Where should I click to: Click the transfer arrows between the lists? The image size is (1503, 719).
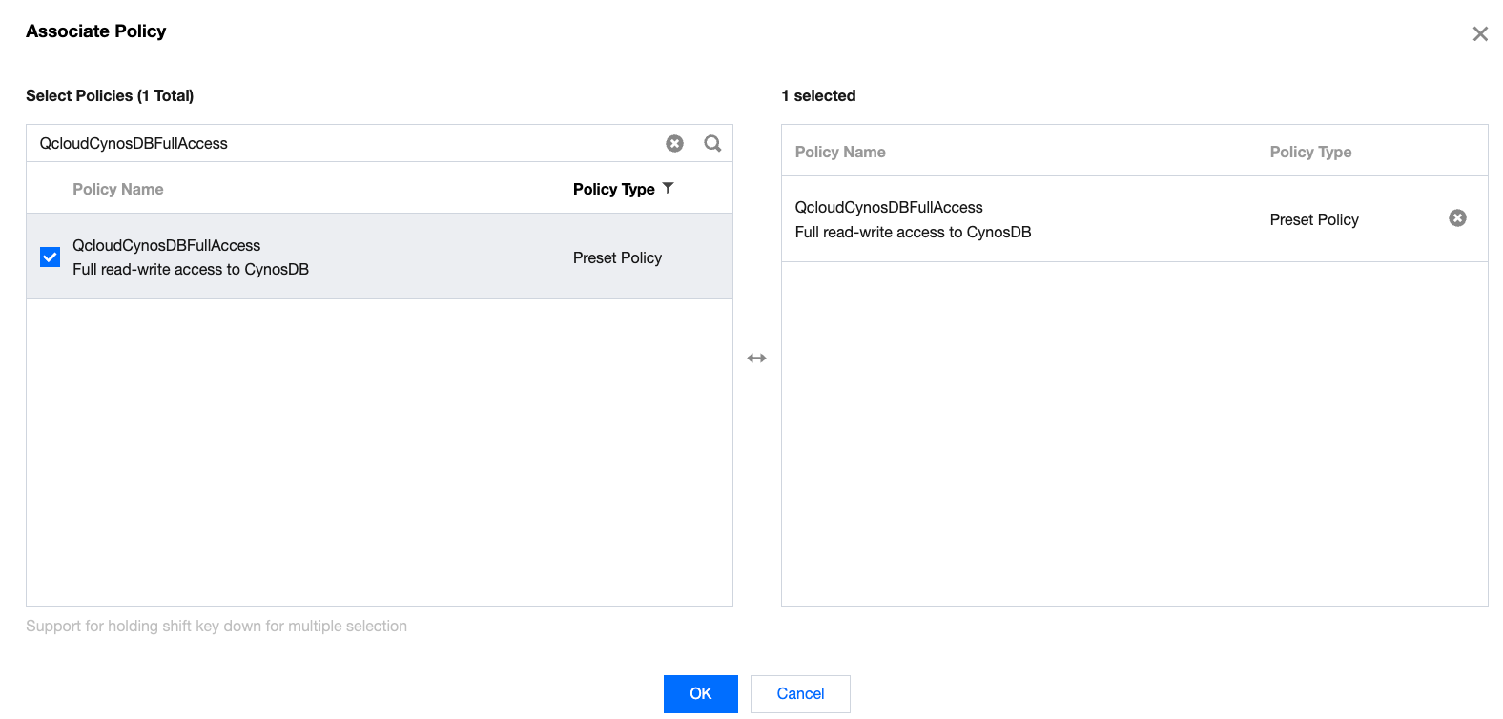756,359
